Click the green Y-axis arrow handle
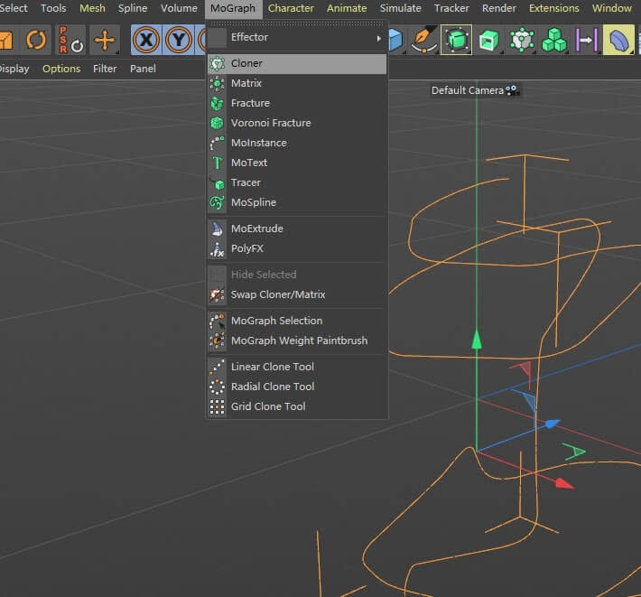The width and height of the screenshot is (641, 597). click(477, 340)
